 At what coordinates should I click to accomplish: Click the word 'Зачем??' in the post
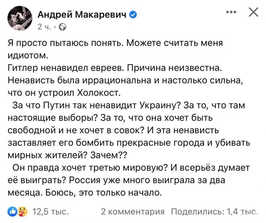coord(117,155)
